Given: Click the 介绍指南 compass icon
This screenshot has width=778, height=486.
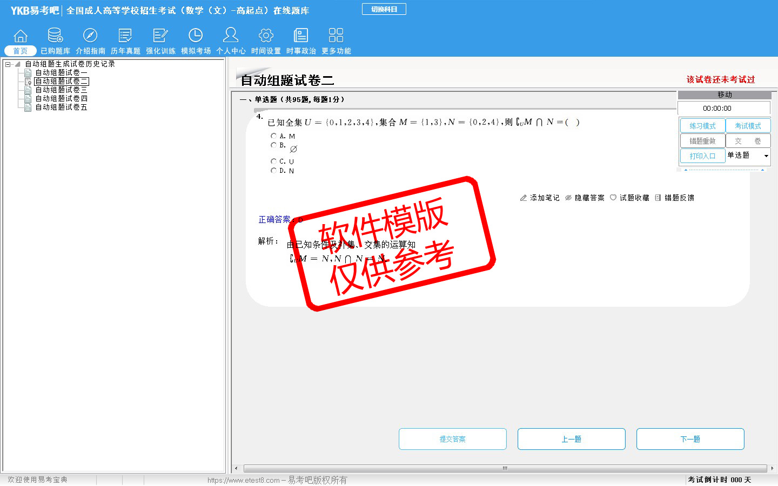Looking at the screenshot, I should [x=90, y=36].
